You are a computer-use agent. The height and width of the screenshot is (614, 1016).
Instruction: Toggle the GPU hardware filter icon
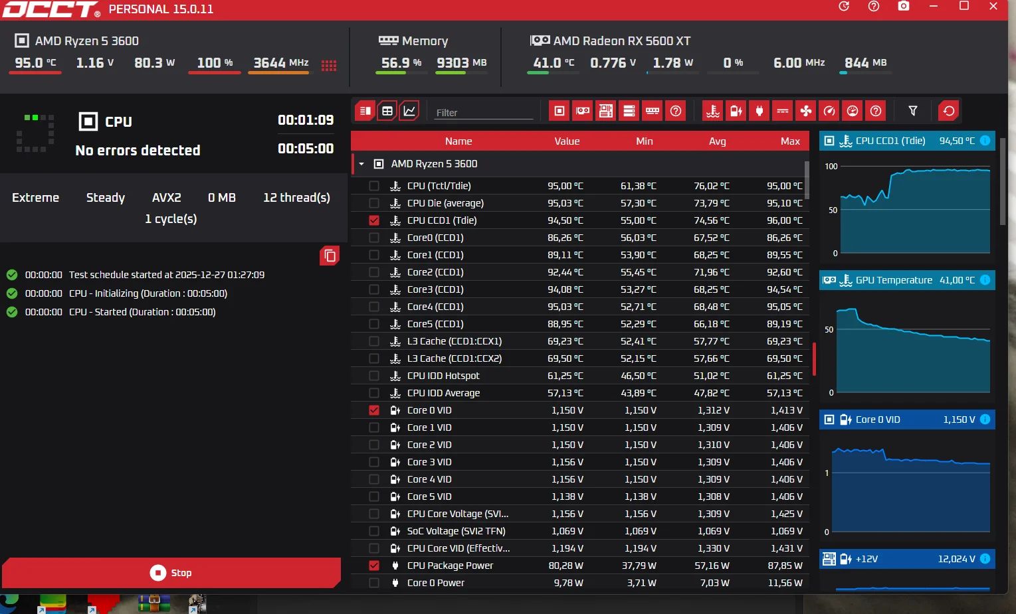pos(583,111)
